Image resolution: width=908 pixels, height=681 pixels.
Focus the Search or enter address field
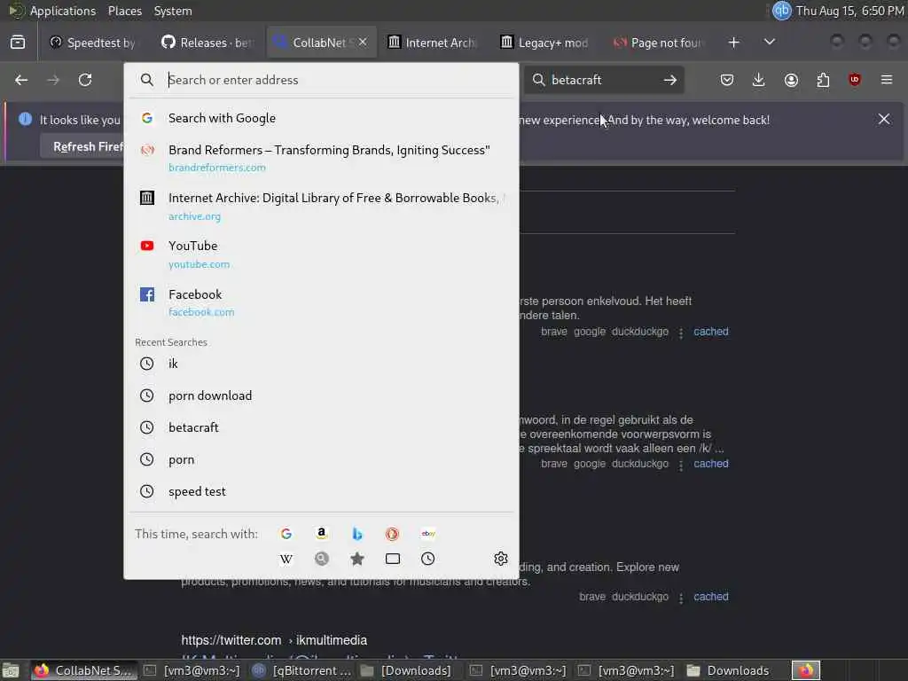point(321,80)
